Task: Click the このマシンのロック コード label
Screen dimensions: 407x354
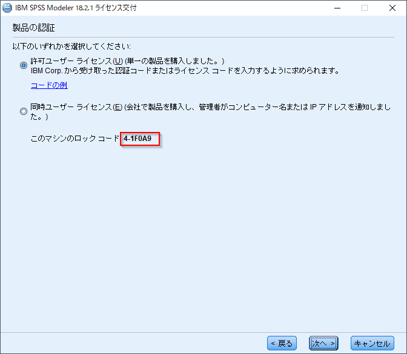Action: 74,139
